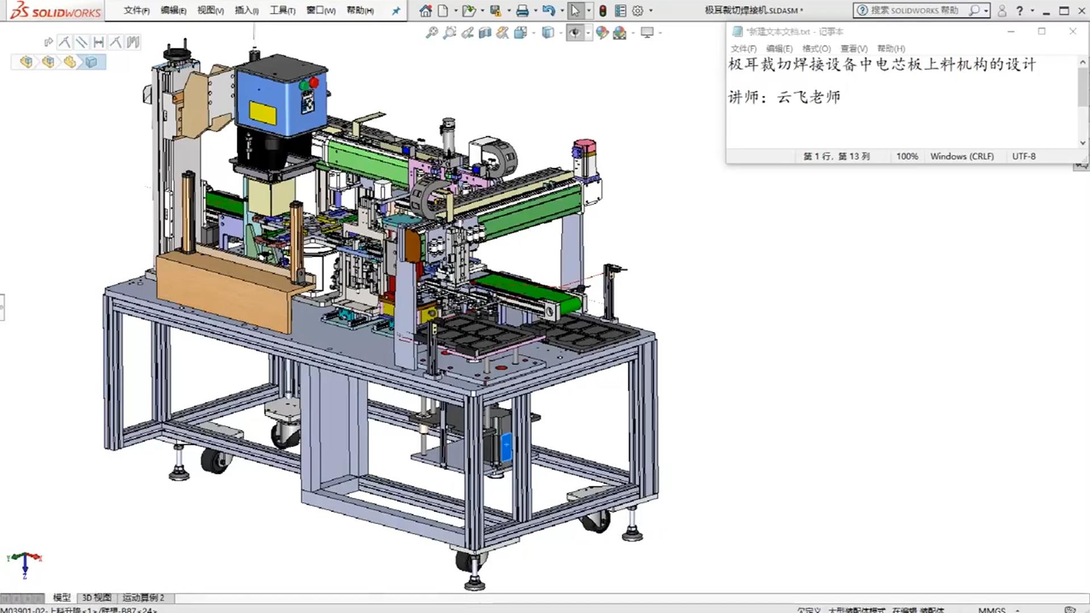
Task: Select the highlighted blue body breadcrumb icon
Action: [91, 61]
